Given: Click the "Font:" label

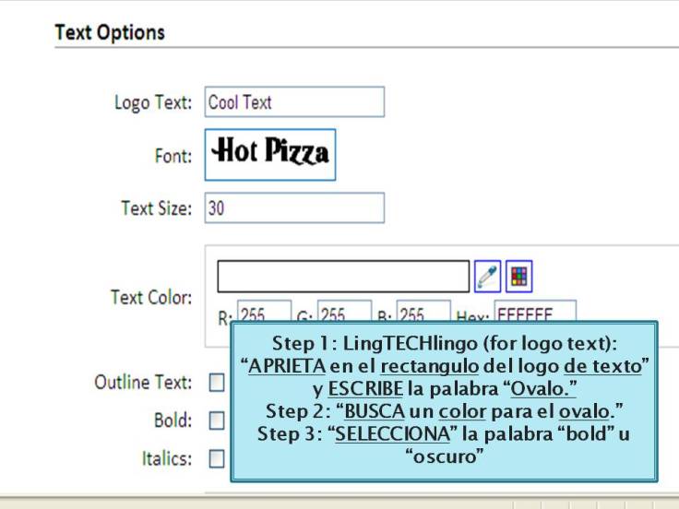Looking at the screenshot, I should tap(173, 157).
